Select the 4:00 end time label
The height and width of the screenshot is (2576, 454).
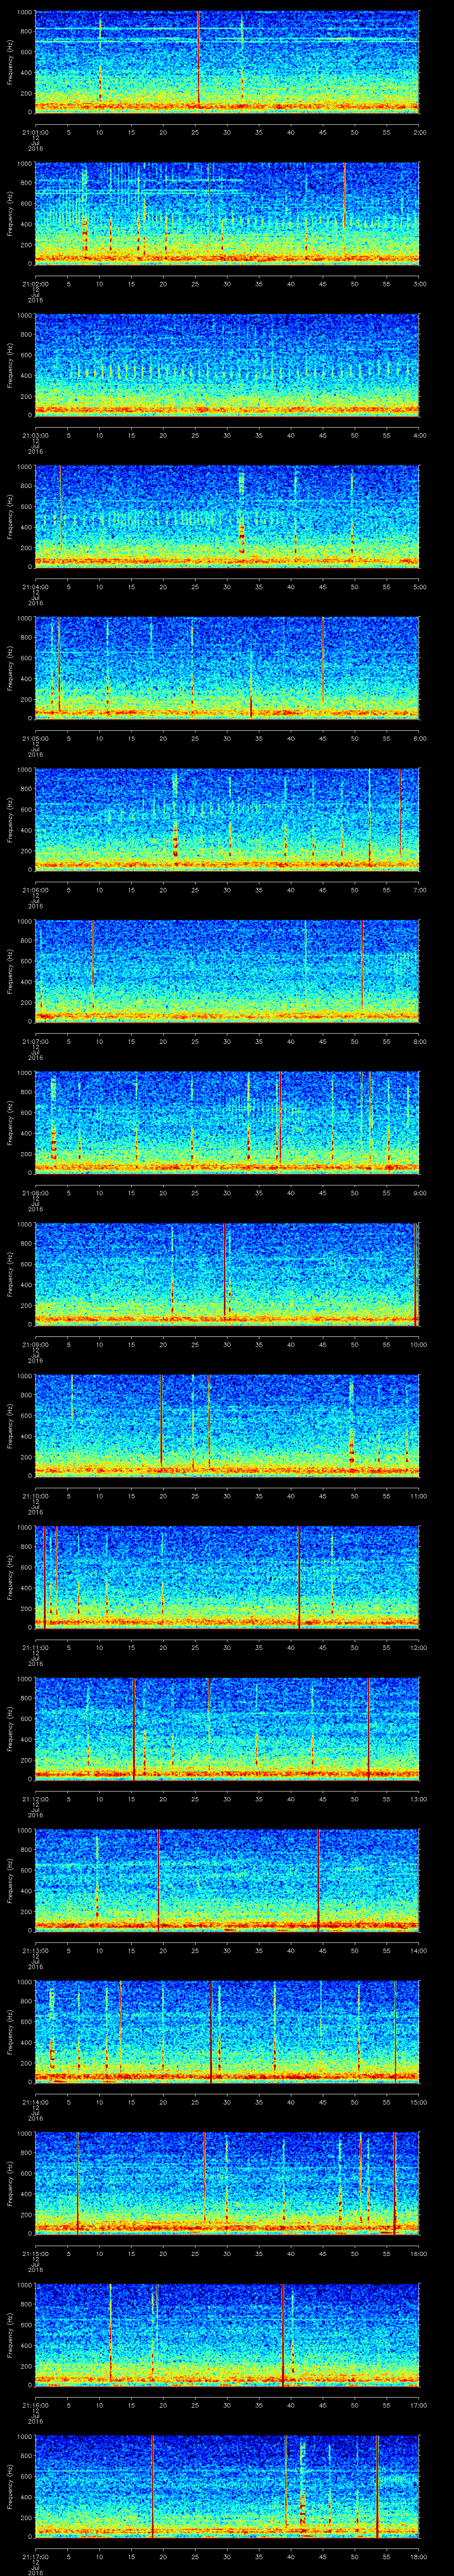pos(419,436)
